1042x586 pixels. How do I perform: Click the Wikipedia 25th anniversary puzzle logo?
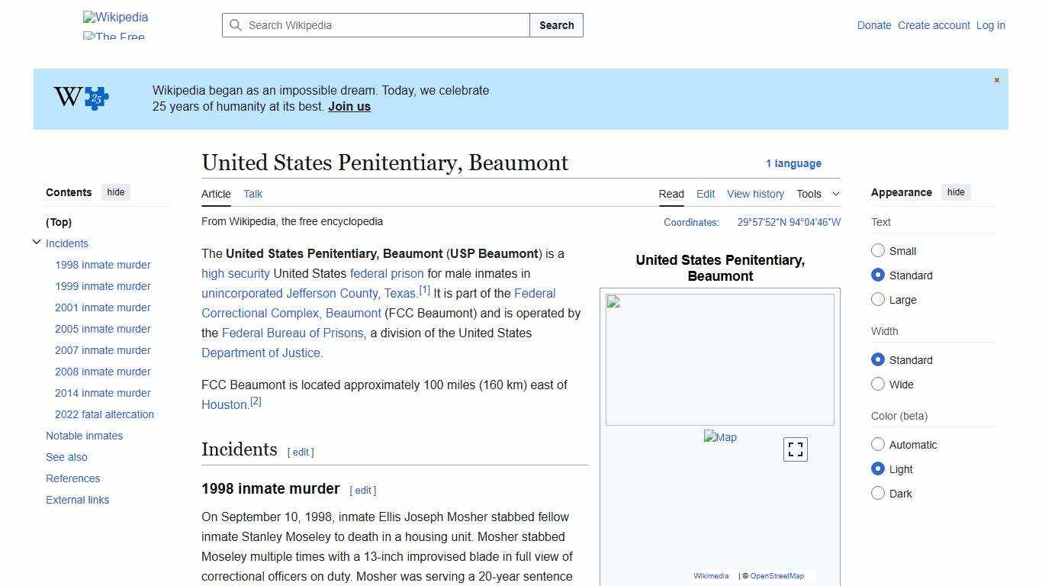80,98
